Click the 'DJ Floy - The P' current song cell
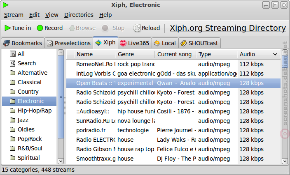This screenshot has height=175, width=290. pos(176,159)
